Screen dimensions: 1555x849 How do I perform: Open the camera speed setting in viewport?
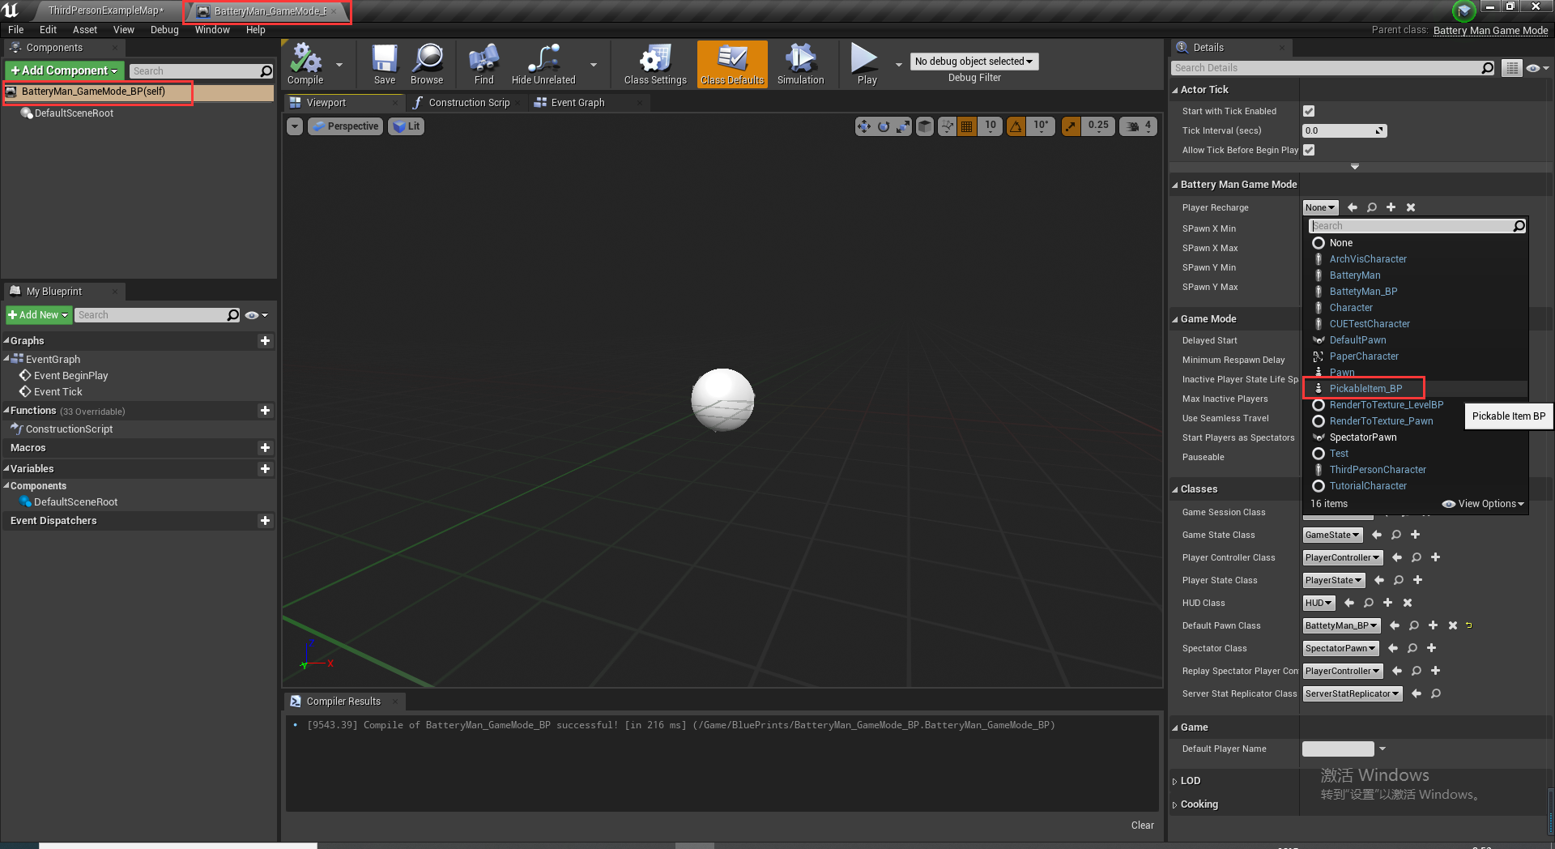coord(1139,126)
